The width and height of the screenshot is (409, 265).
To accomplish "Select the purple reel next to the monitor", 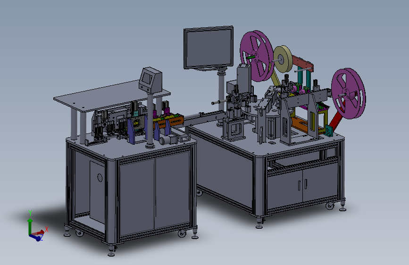I will click(x=257, y=56).
